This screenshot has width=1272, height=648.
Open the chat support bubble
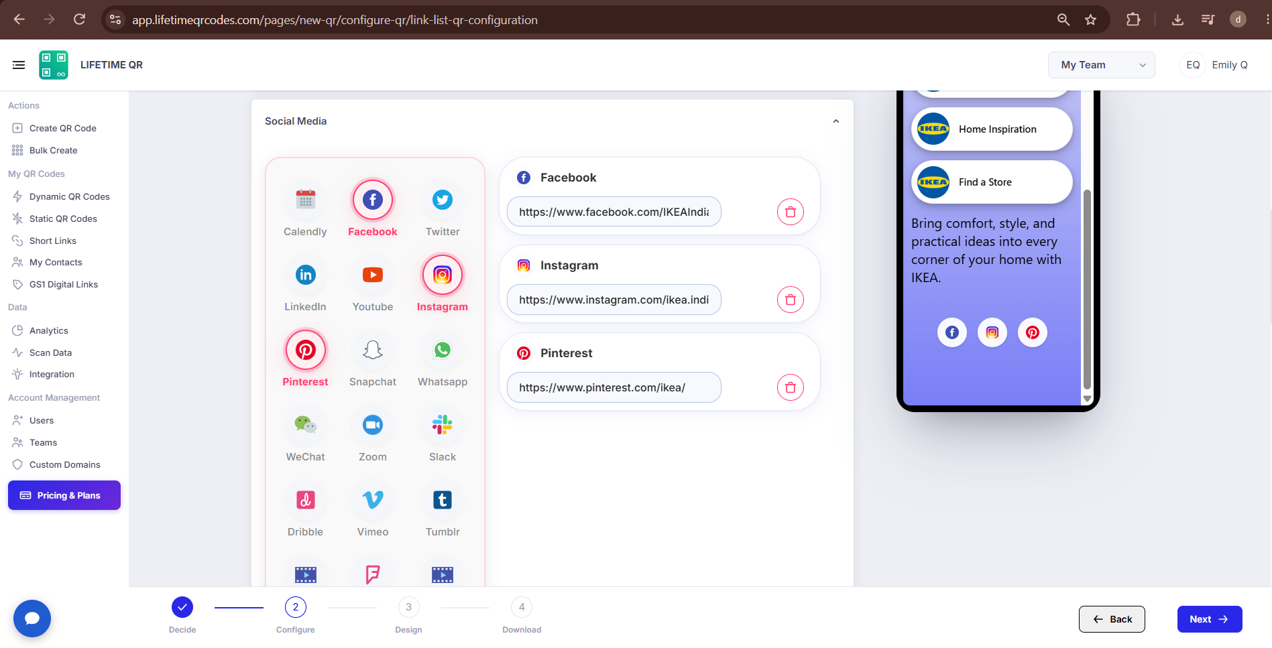(32, 619)
